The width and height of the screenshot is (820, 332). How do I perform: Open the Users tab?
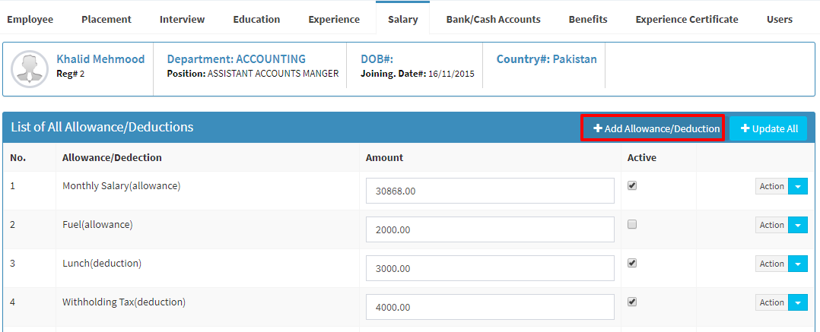pos(779,19)
